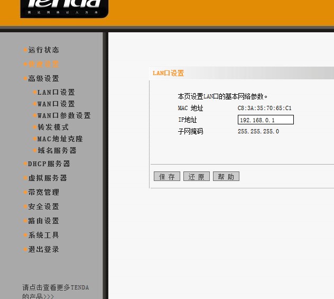Screen dimensions: 334x299
Task: Expand 安全设置 in the sidebar
Action: 43,206
